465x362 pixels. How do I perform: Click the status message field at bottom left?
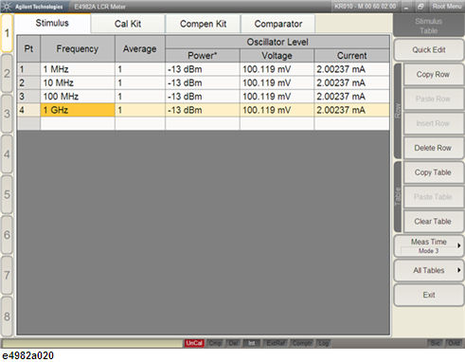point(93,343)
